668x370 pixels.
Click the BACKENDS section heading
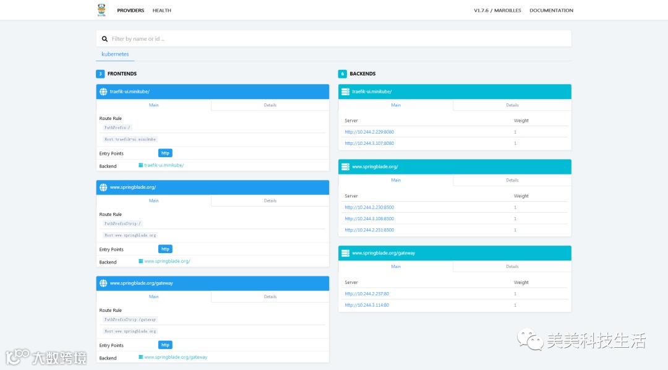click(x=362, y=74)
